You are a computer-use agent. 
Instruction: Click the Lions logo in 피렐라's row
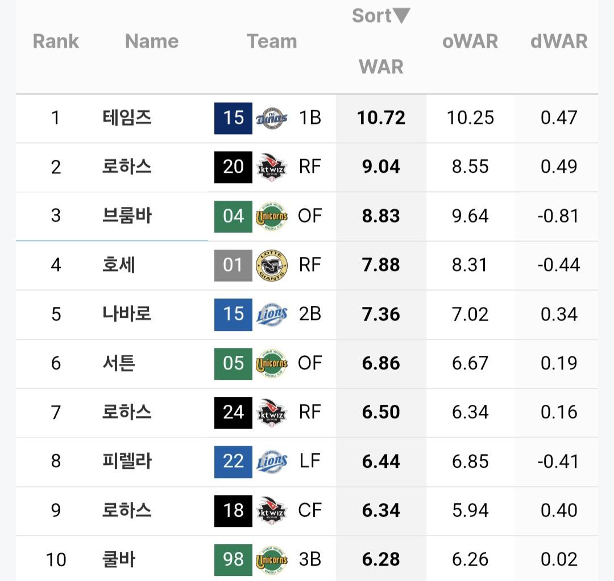(x=271, y=462)
